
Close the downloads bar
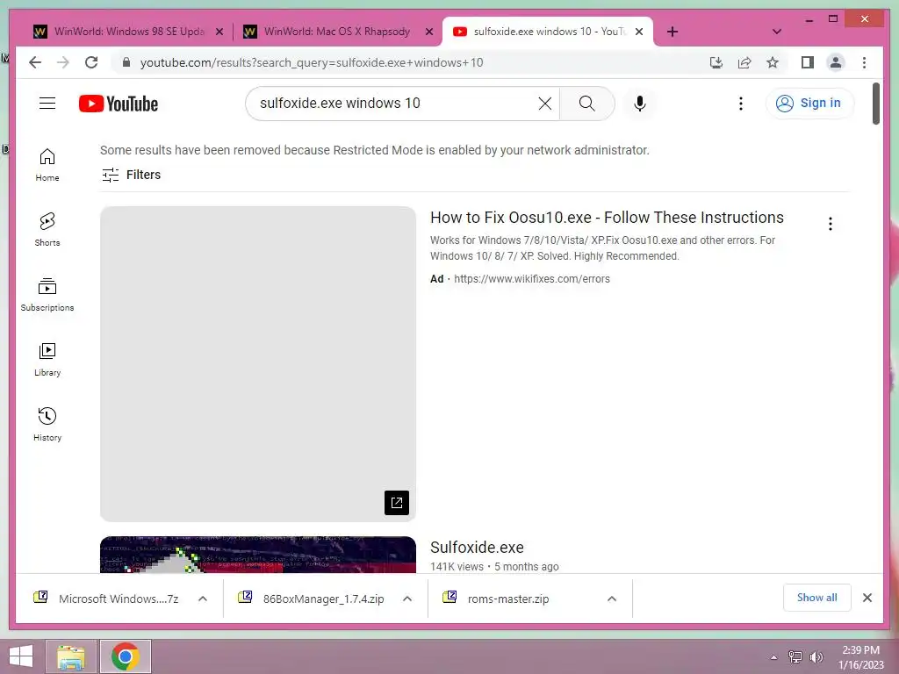(x=867, y=598)
